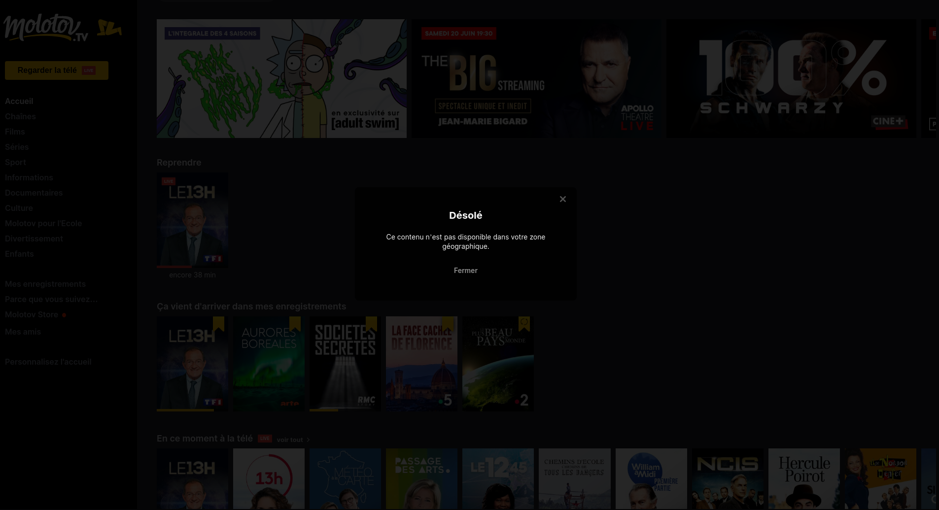Click the Ça vient d'arriver section heading
This screenshot has width=939, height=510.
251,306
